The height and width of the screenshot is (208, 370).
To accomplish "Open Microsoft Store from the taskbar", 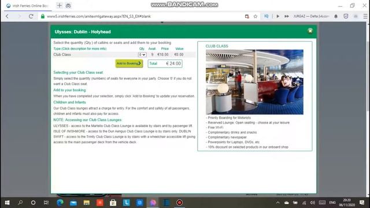I will [113, 203].
